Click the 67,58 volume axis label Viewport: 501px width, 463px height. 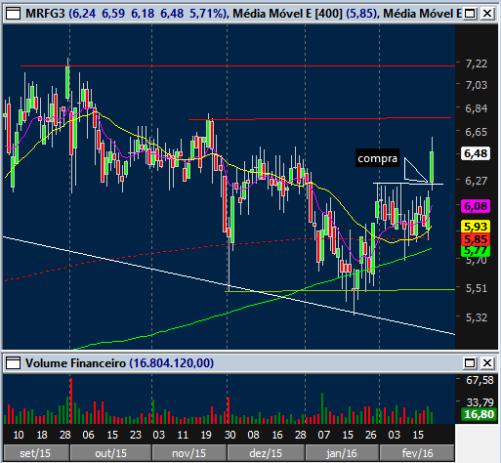[x=480, y=380]
